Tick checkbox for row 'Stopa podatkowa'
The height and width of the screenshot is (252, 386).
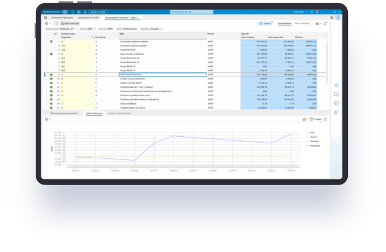[47, 104]
